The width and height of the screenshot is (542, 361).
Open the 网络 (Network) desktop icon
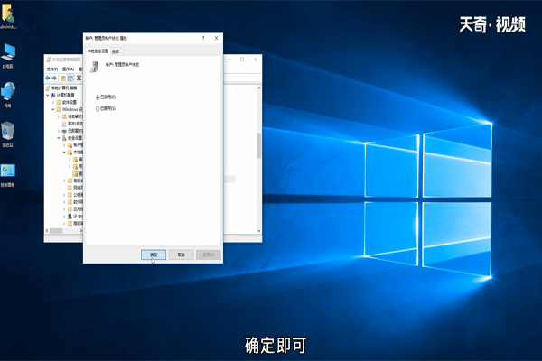click(8, 94)
